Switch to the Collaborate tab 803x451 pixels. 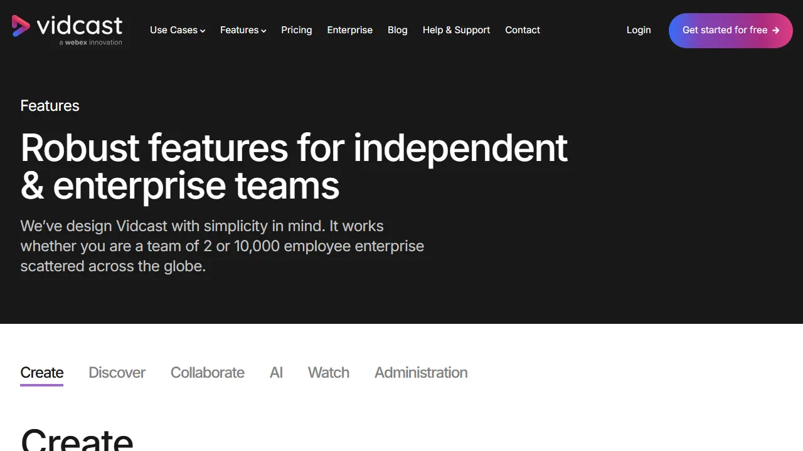click(208, 373)
